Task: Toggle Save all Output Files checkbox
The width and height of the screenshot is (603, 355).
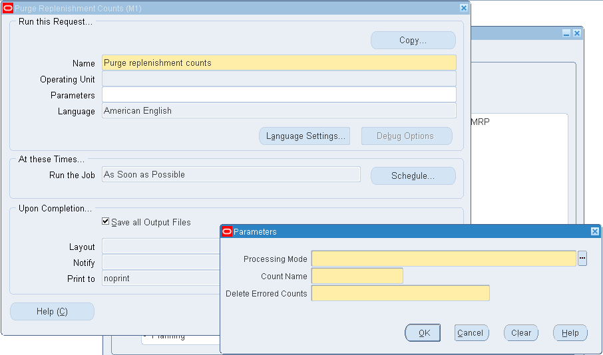Action: [105, 221]
